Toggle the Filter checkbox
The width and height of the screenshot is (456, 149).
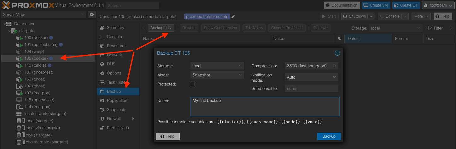(430, 28)
